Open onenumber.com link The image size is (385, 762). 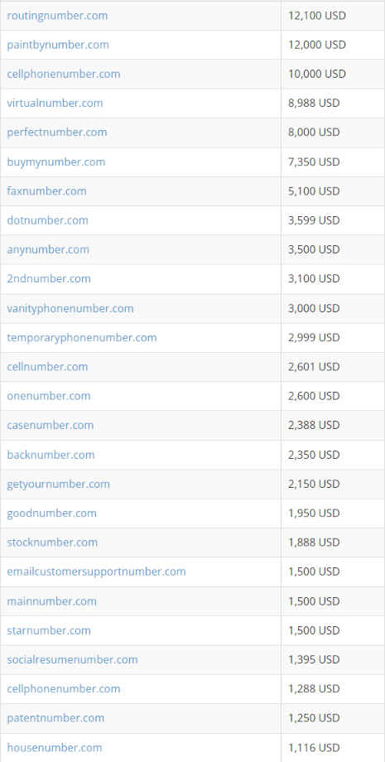coord(49,396)
